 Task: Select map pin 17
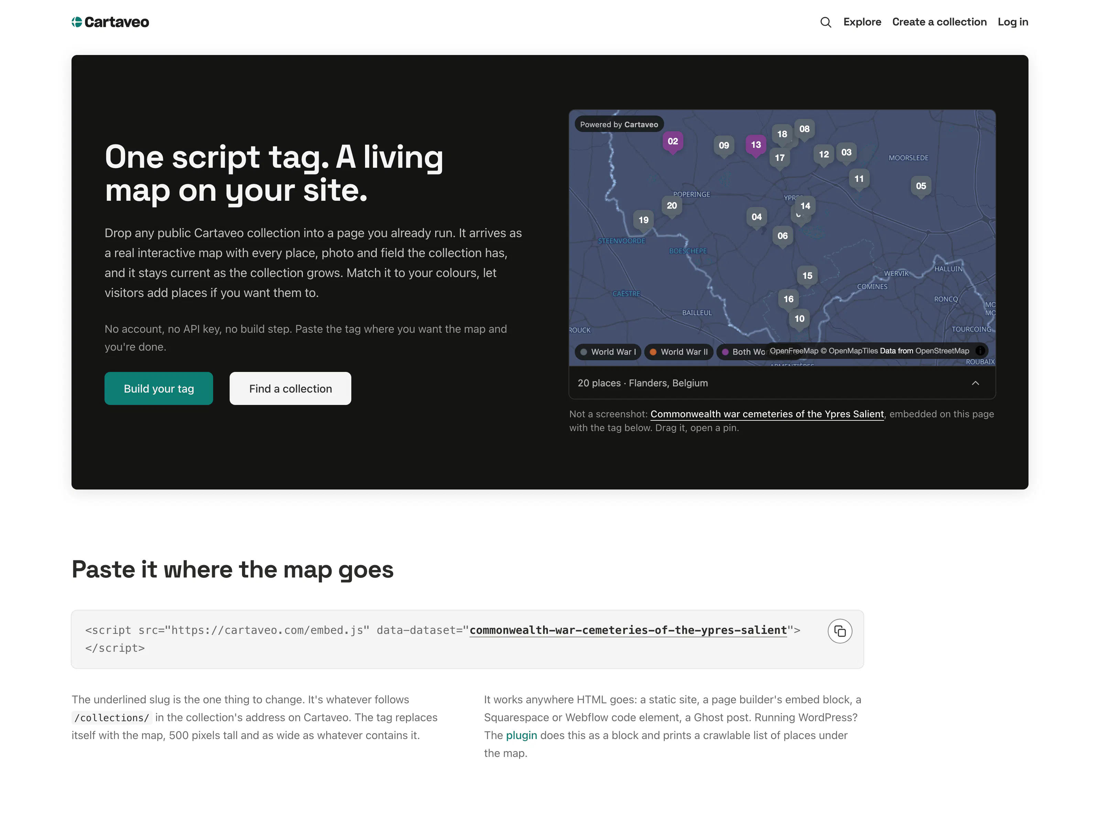[x=780, y=158]
